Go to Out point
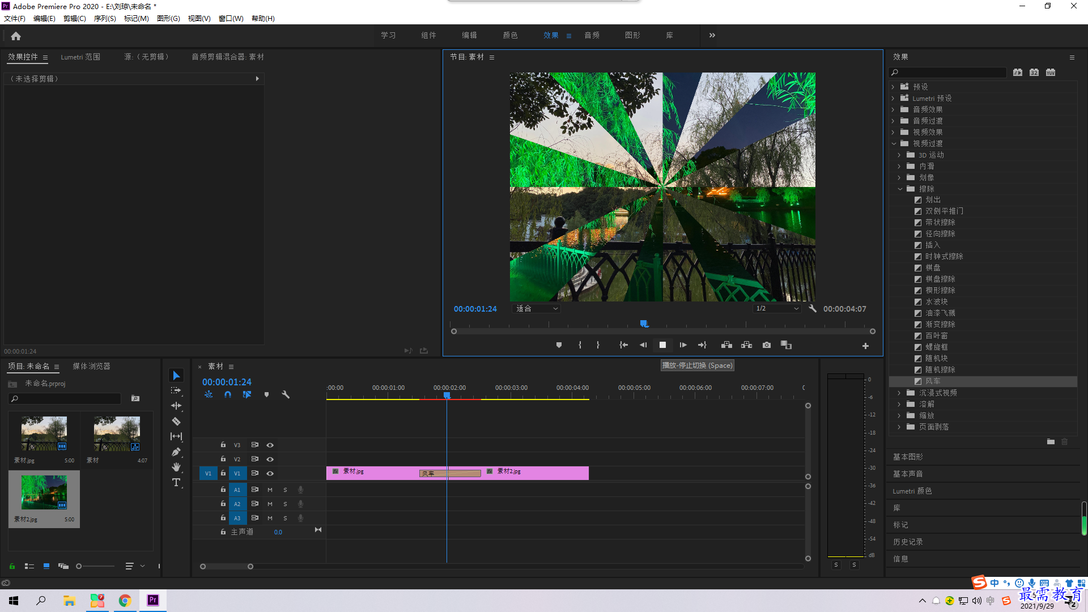Screen dimensions: 1088x612 click(703, 345)
